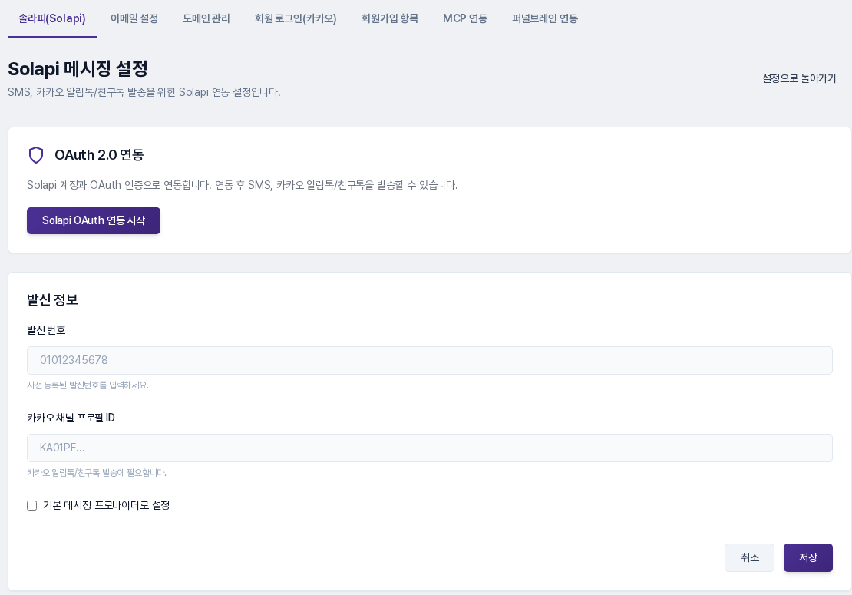852x595 pixels.
Task: Click the SMS, 카카오 알림톡/친구톡 subtitle text
Action: (x=144, y=92)
